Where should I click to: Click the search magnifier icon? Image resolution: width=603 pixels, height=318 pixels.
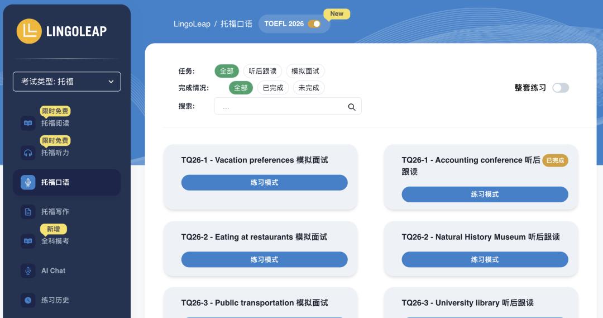point(352,107)
